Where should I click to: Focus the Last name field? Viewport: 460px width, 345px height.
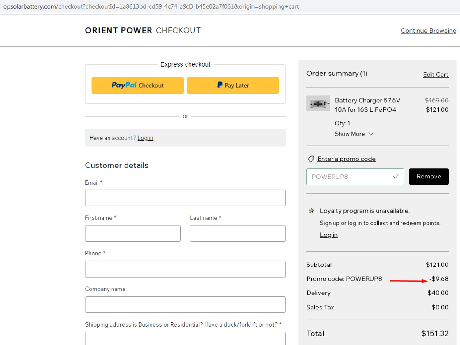click(238, 233)
